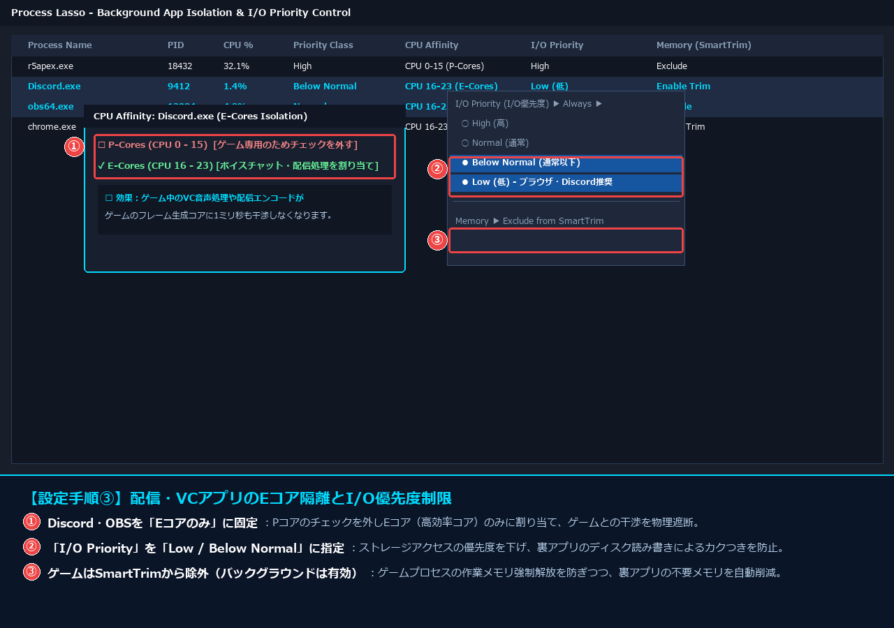Screen dimensions: 894x628
Task: Click Discord.exe's Below Normal priority class cell
Action: (325, 87)
